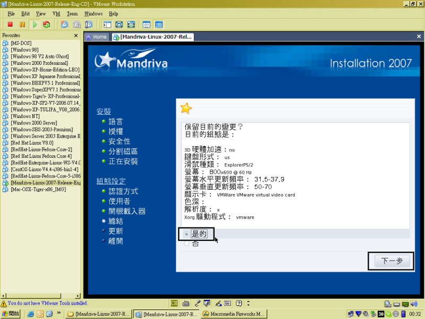Select [Windows-SBS-2003-Premium] in Favorites
The height and width of the screenshot is (319, 425).
click(x=42, y=129)
